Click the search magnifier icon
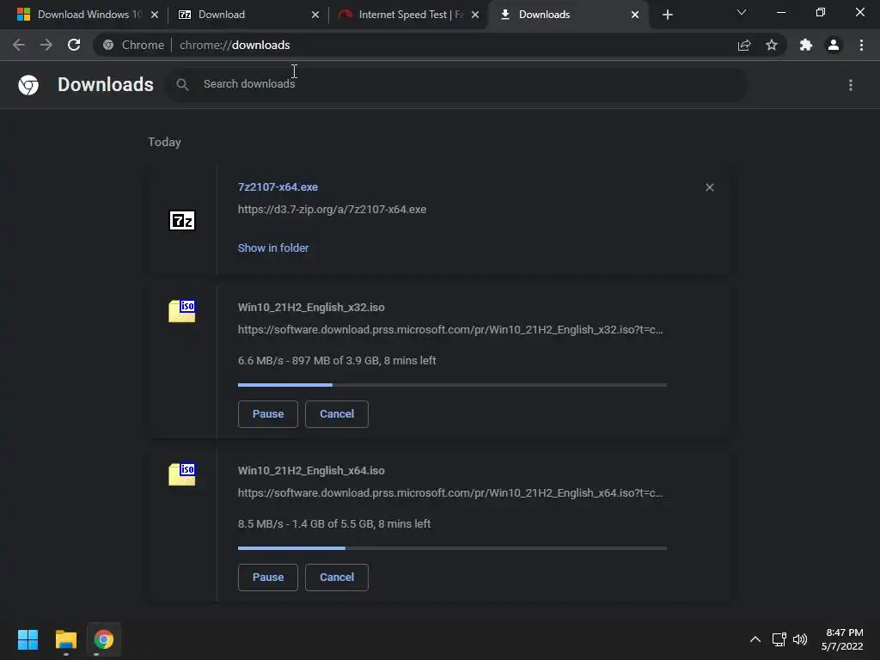 pos(182,84)
